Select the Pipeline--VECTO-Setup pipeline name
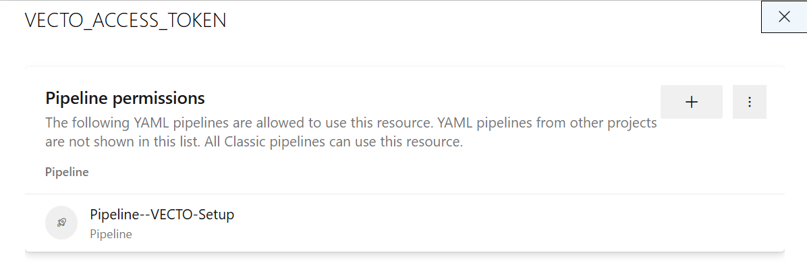 (x=162, y=214)
